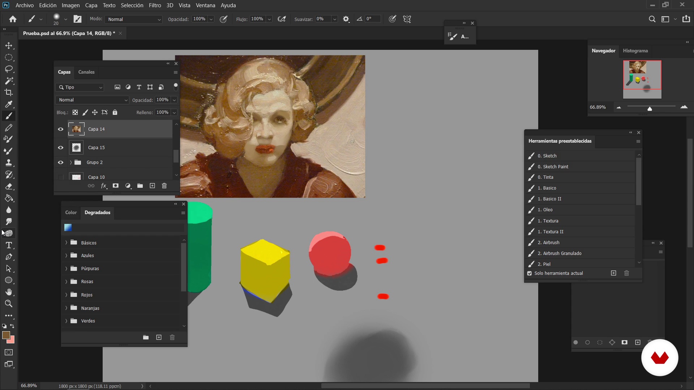Open Flujo dropdown arrow
Viewport: 694px width, 390px height.
point(269,19)
